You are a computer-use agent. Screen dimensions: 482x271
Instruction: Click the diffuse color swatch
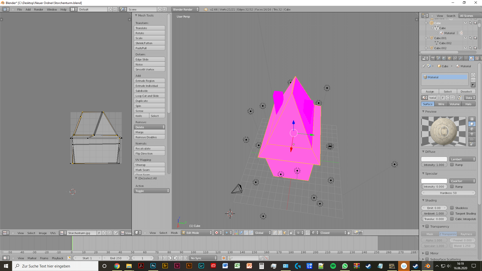434,159
